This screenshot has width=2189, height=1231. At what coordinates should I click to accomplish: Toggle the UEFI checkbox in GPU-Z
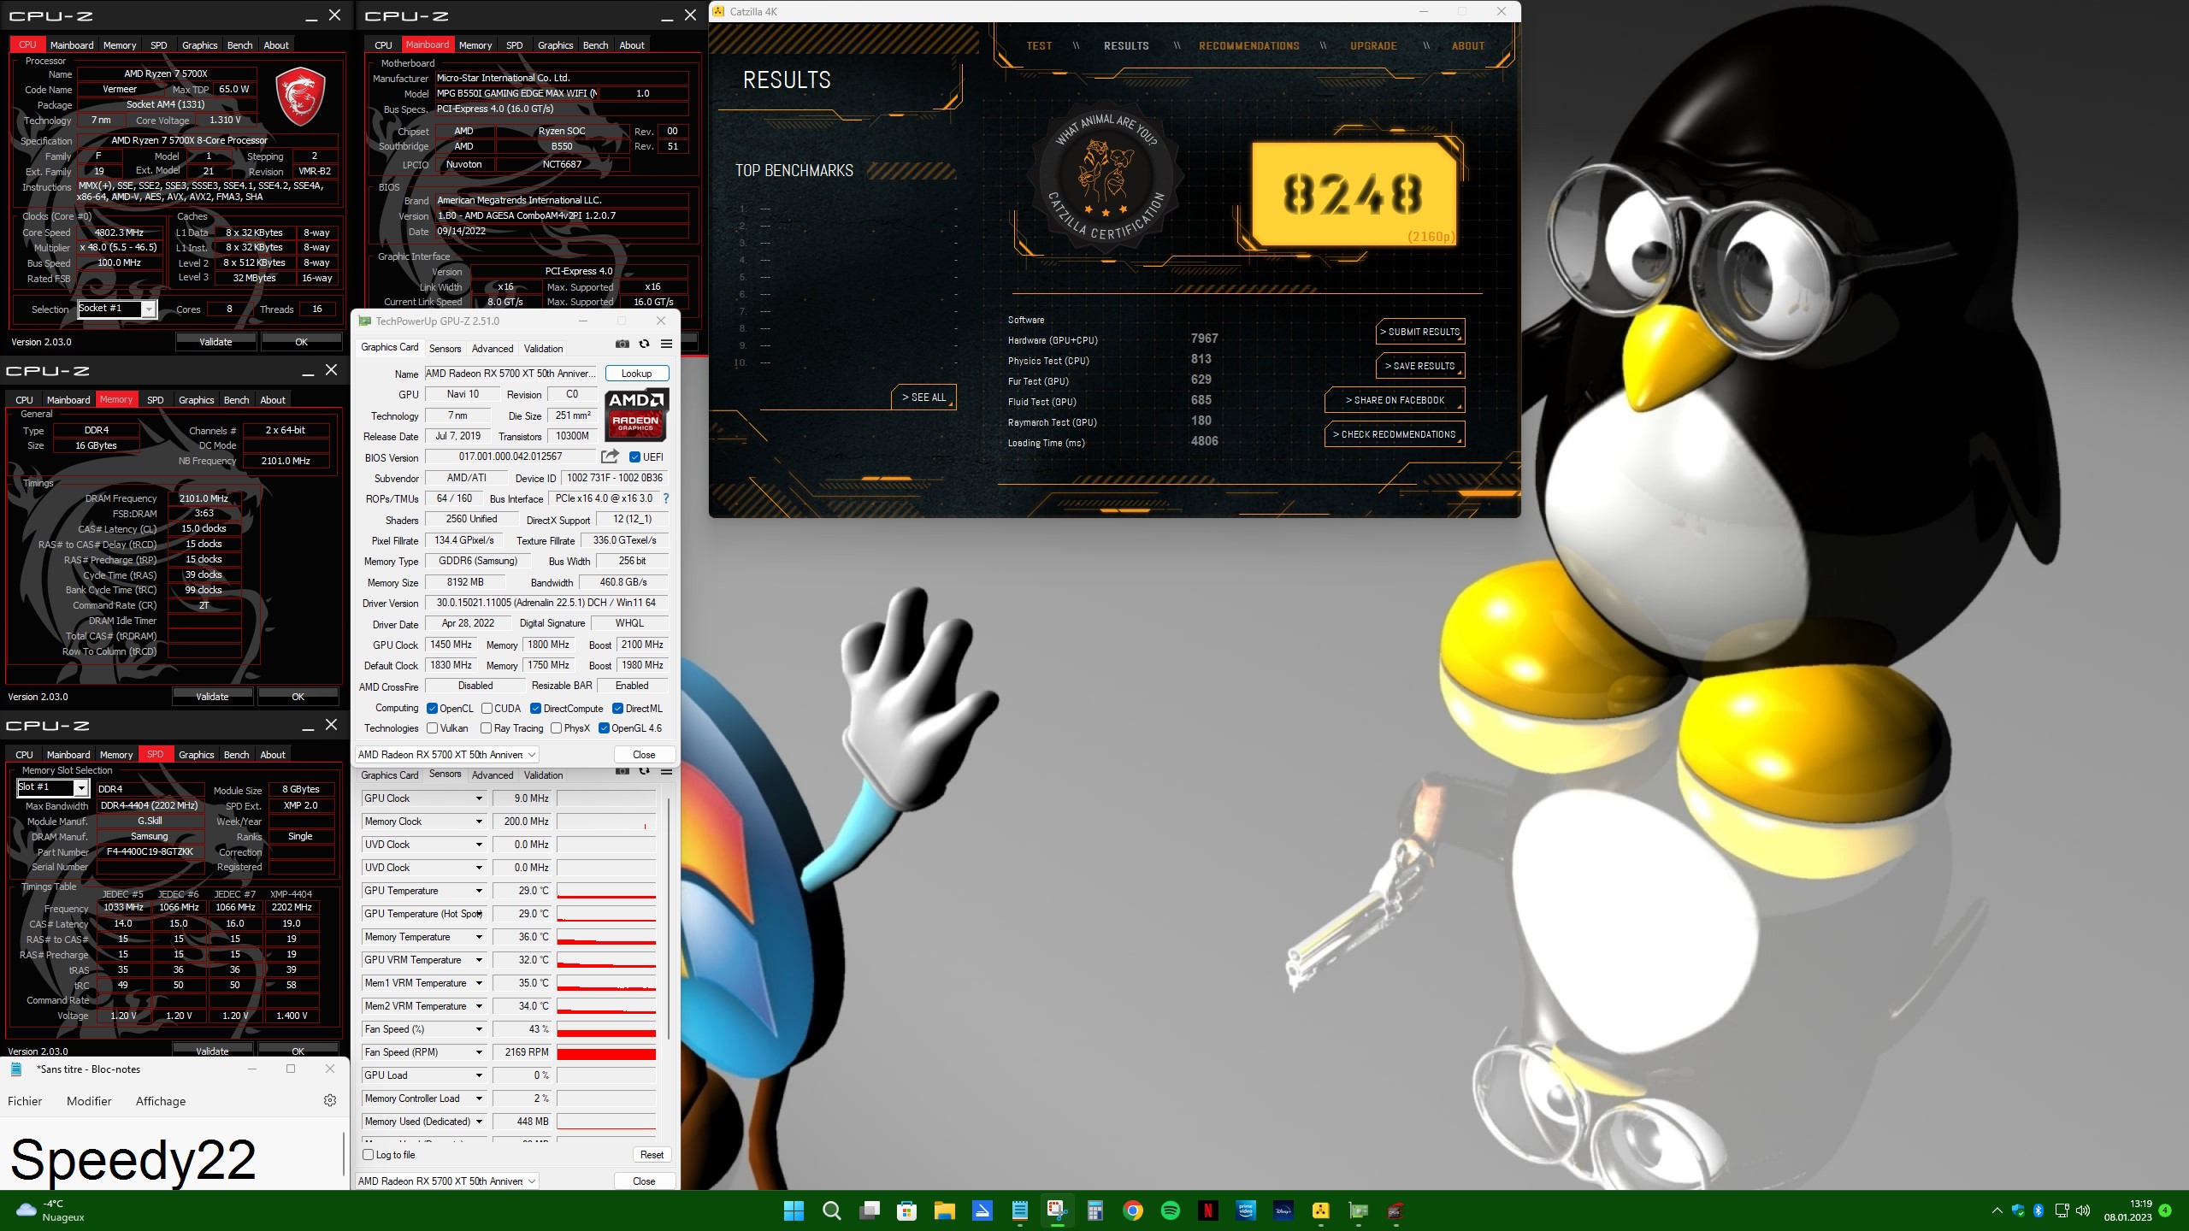[634, 456]
